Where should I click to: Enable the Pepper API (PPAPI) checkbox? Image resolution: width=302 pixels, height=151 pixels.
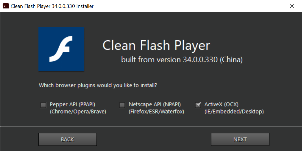pos(43,105)
